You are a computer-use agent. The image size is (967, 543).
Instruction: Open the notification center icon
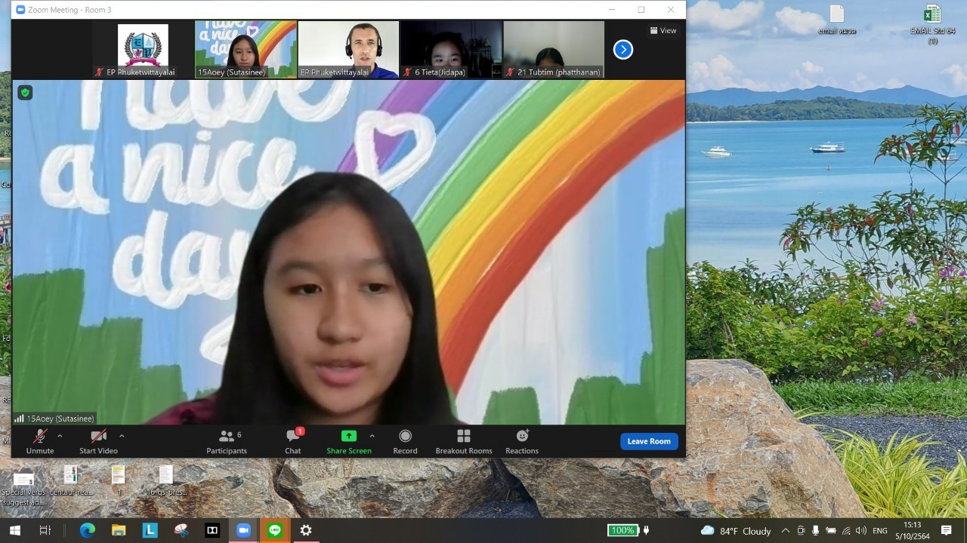click(947, 531)
